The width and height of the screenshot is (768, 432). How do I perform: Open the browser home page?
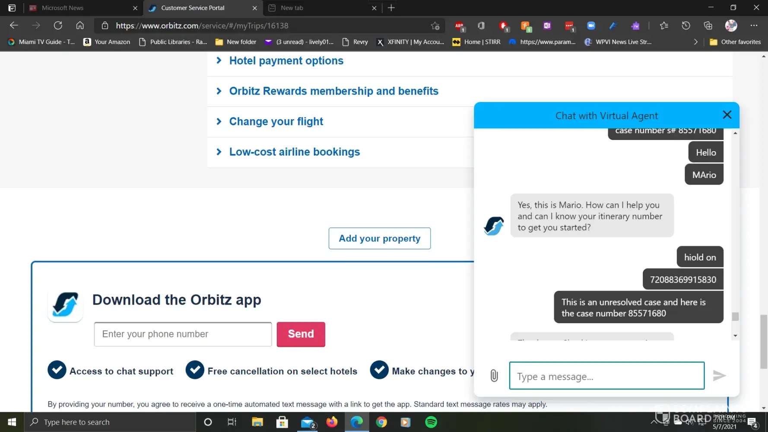pos(80,25)
